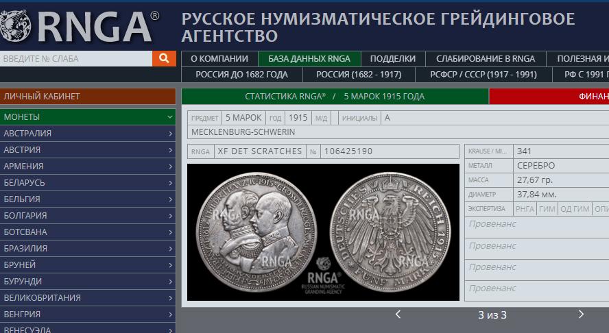
Task: Select the ОД ГИМ expertise option
Action: click(x=575, y=209)
